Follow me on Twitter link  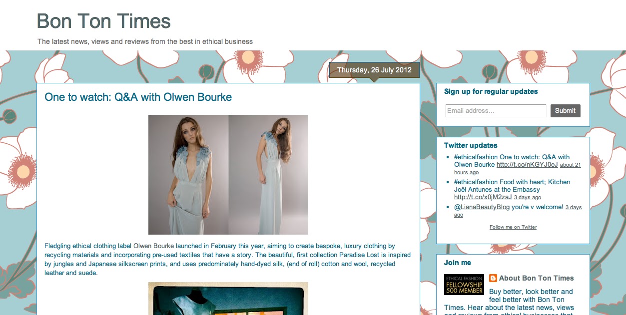click(x=513, y=227)
